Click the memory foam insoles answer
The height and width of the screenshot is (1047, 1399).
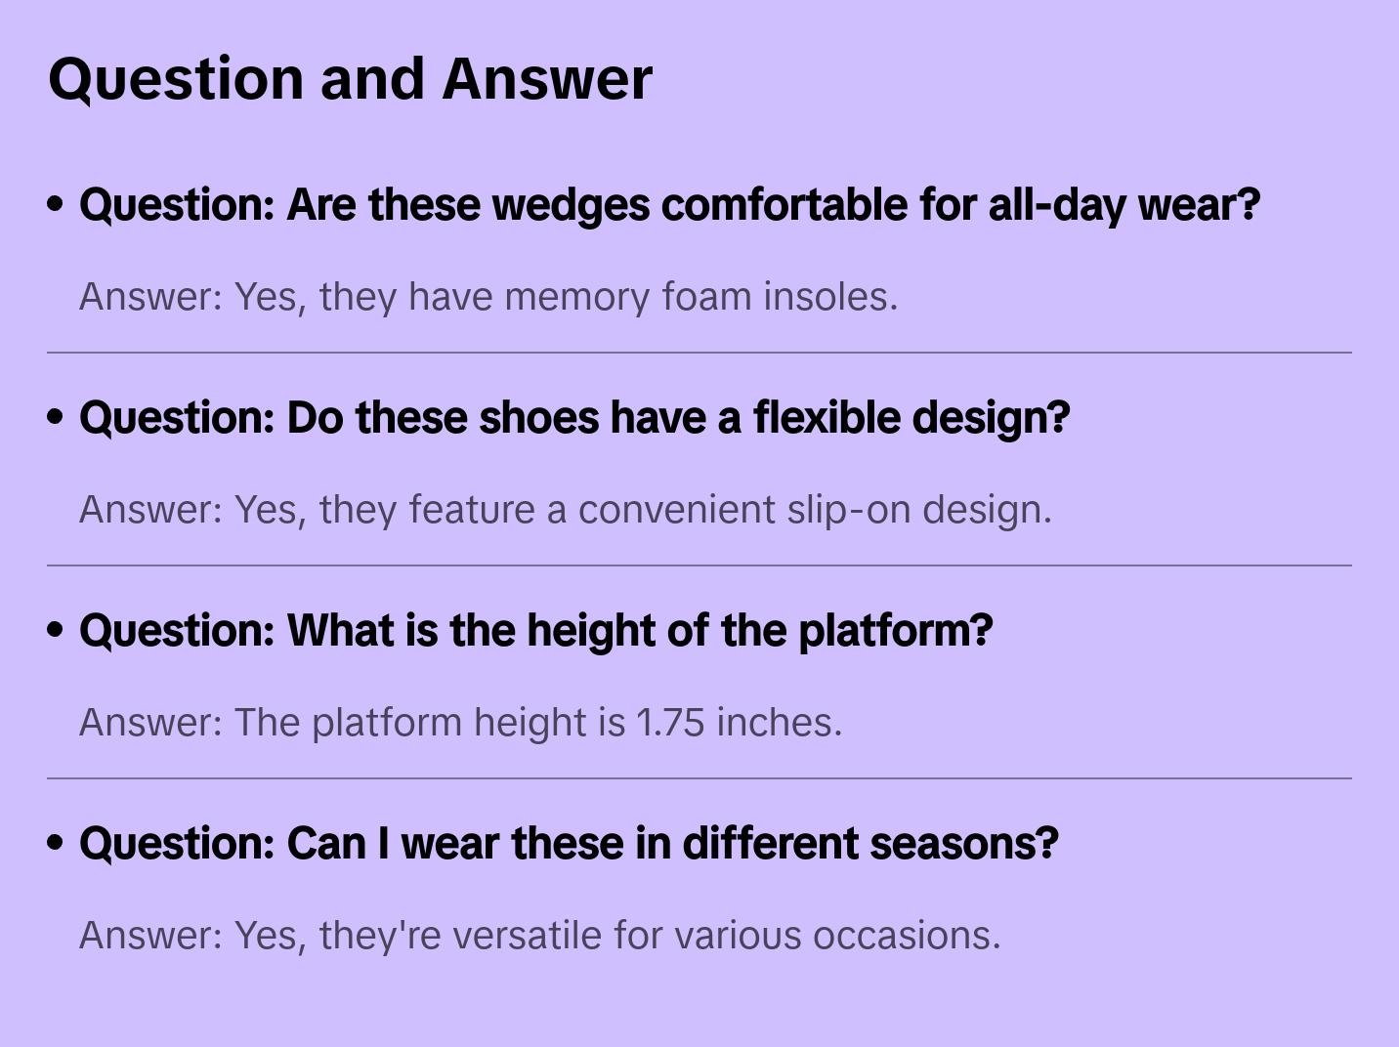click(488, 297)
